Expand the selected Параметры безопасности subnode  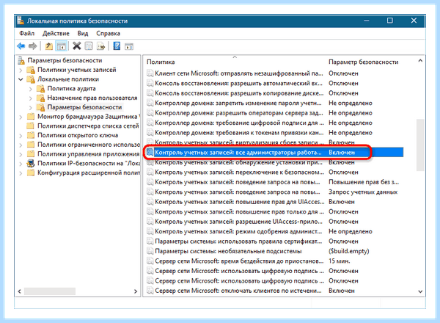tap(31, 108)
